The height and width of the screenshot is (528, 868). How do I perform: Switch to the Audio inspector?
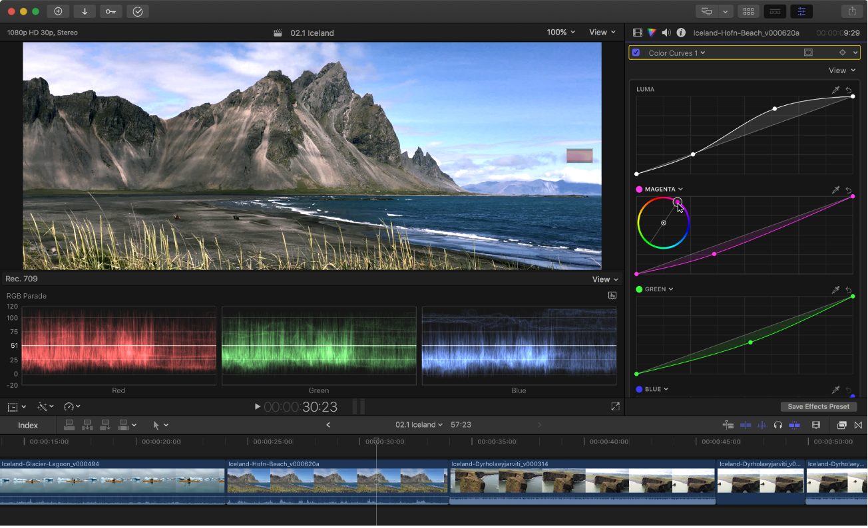click(666, 32)
